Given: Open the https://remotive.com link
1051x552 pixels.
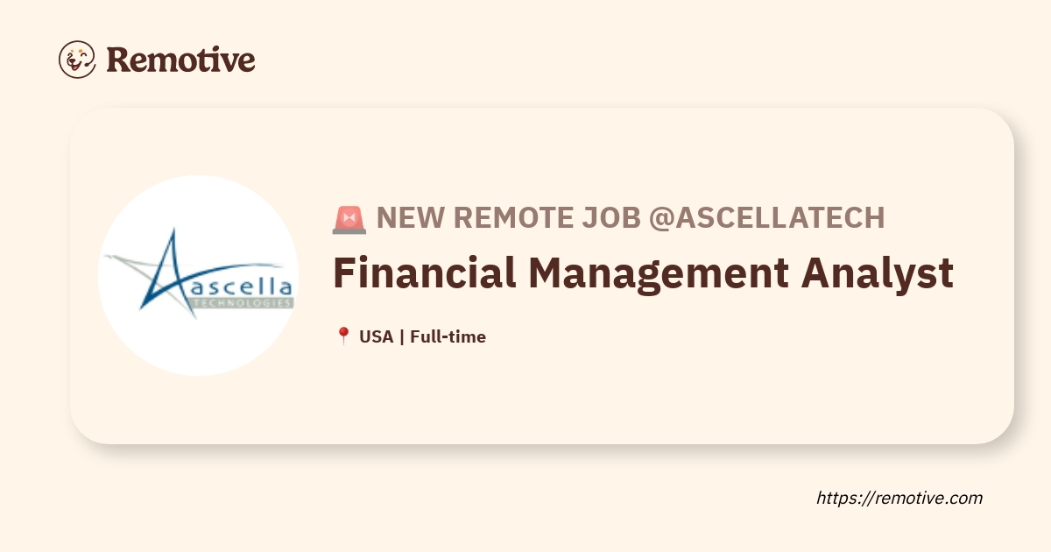Looking at the screenshot, I should [899, 498].
